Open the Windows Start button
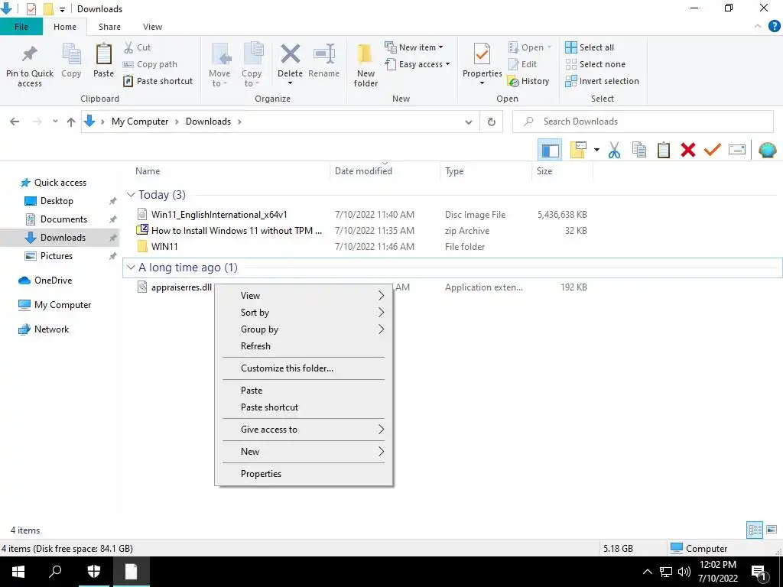Image resolution: width=783 pixels, height=587 pixels. pos(18,572)
